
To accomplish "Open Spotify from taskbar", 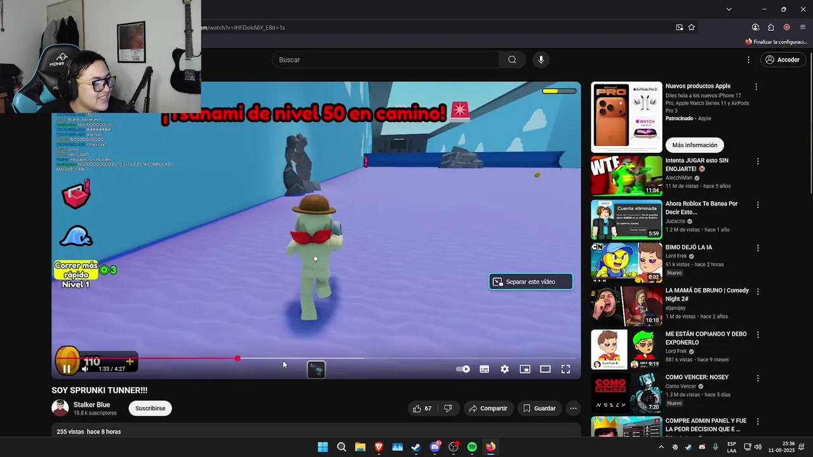I will [472, 447].
